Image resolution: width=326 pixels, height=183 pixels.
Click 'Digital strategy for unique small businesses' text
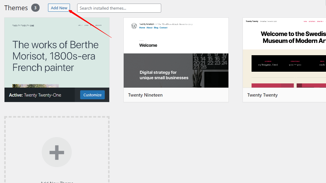tap(164, 75)
